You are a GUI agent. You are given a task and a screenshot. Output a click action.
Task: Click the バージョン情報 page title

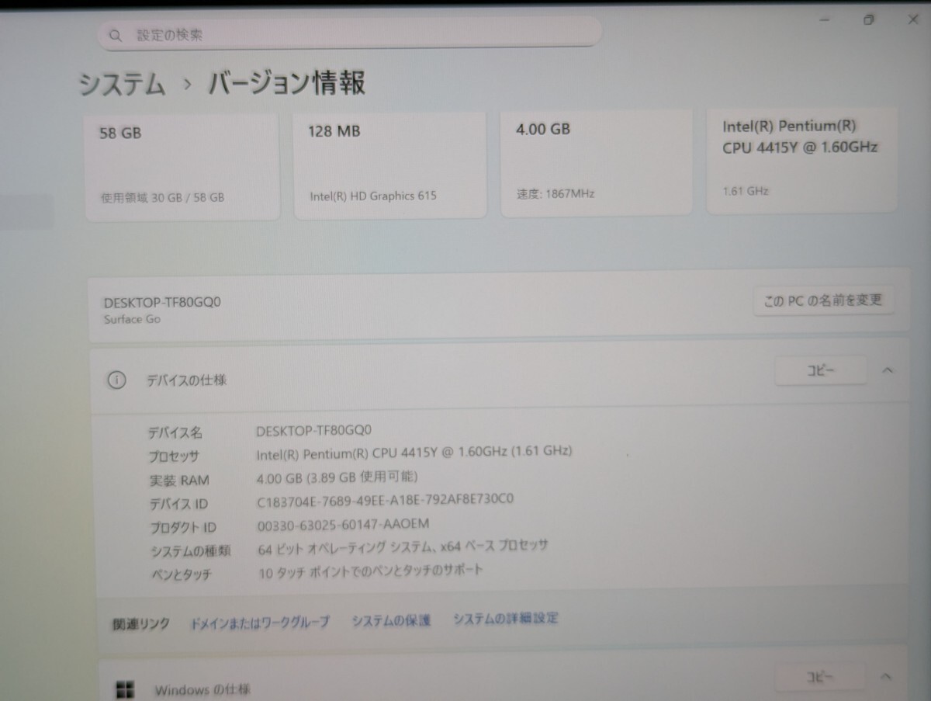point(286,83)
